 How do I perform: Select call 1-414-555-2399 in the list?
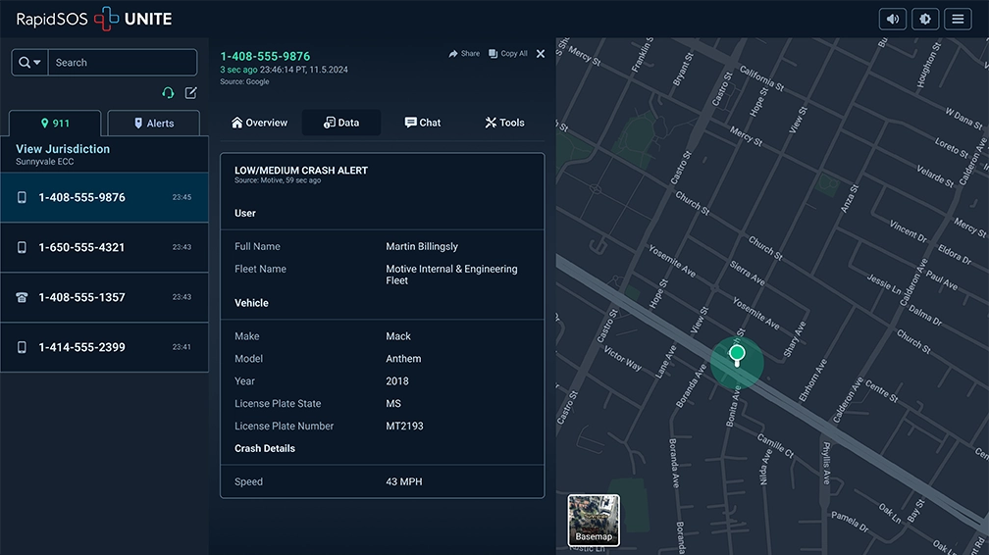pos(104,347)
